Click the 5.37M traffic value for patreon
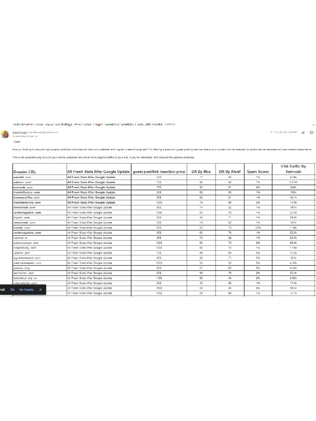Image resolution: width=316 pixels, height=421 pixels. coord(293,182)
